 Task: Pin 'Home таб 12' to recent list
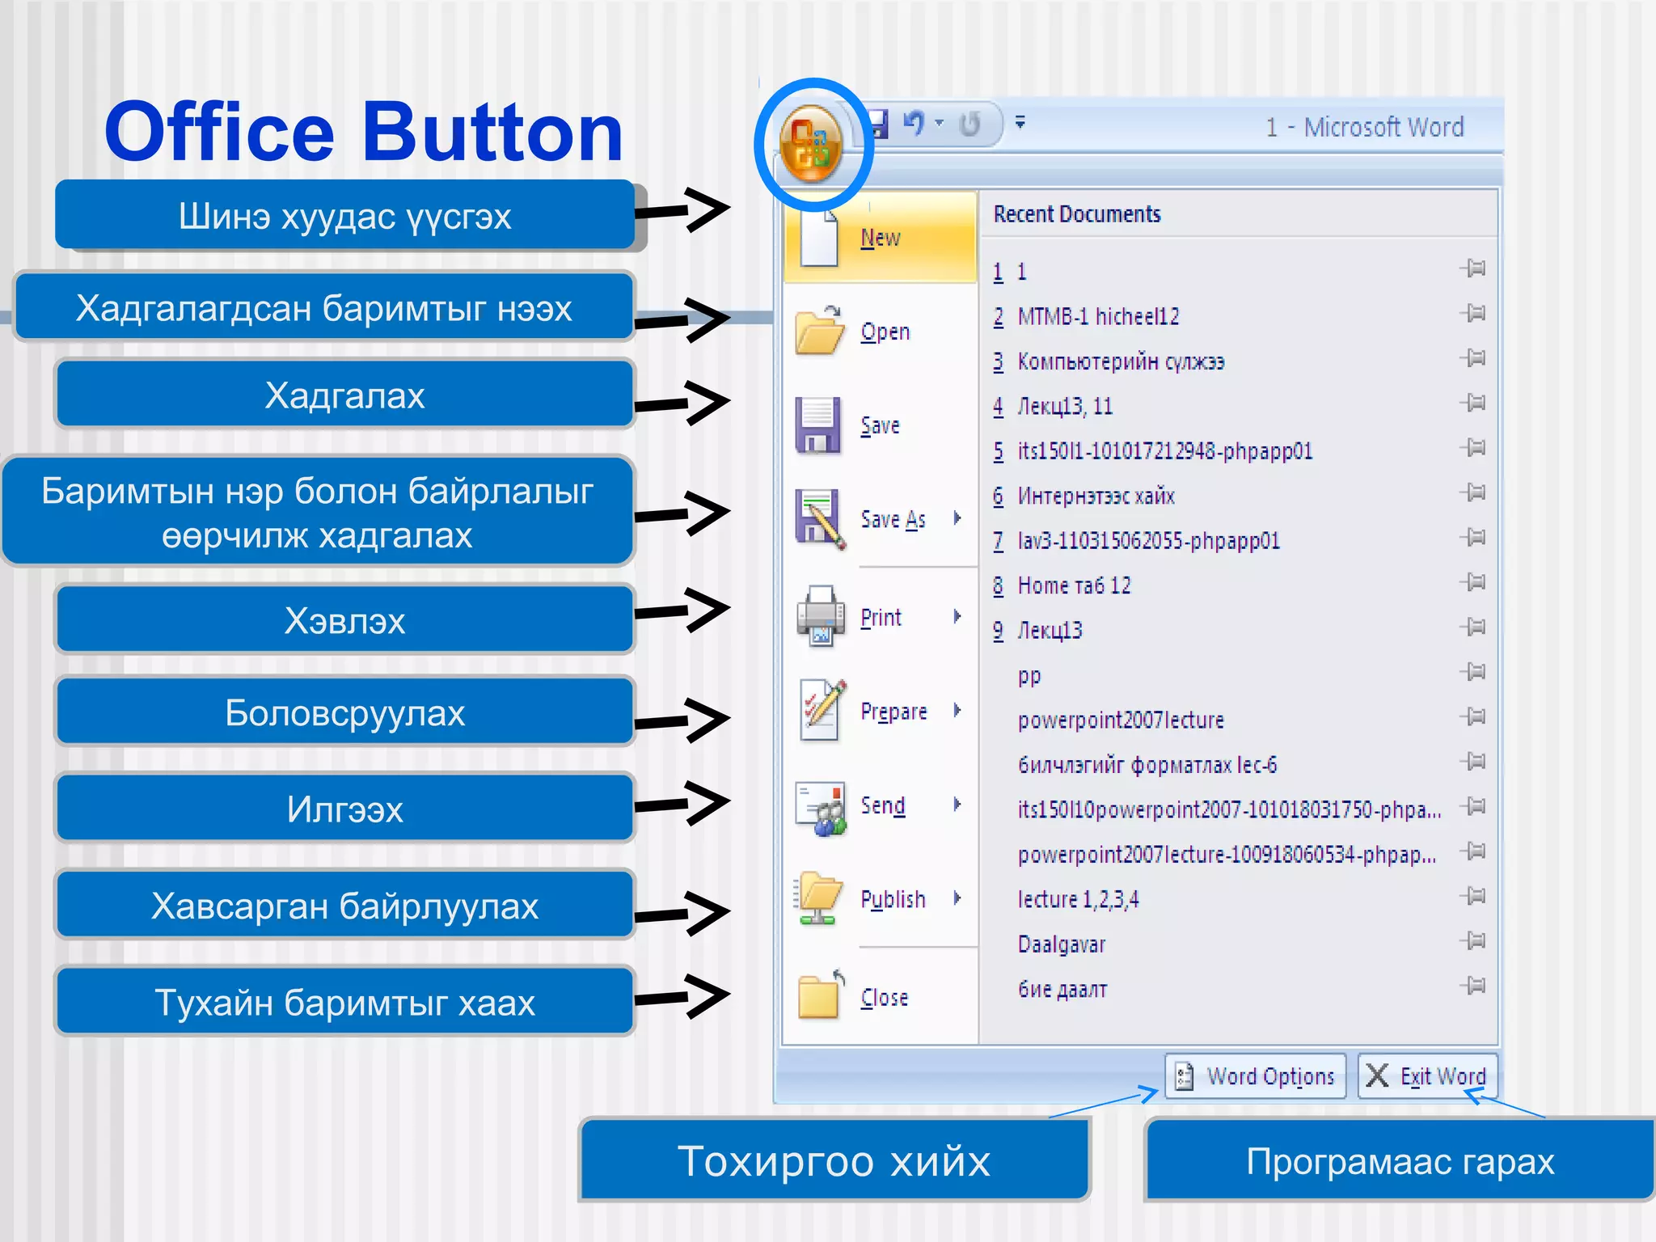1473,582
